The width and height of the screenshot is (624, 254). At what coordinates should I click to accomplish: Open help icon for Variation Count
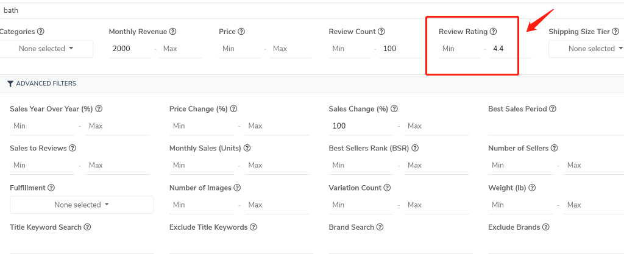(x=387, y=188)
